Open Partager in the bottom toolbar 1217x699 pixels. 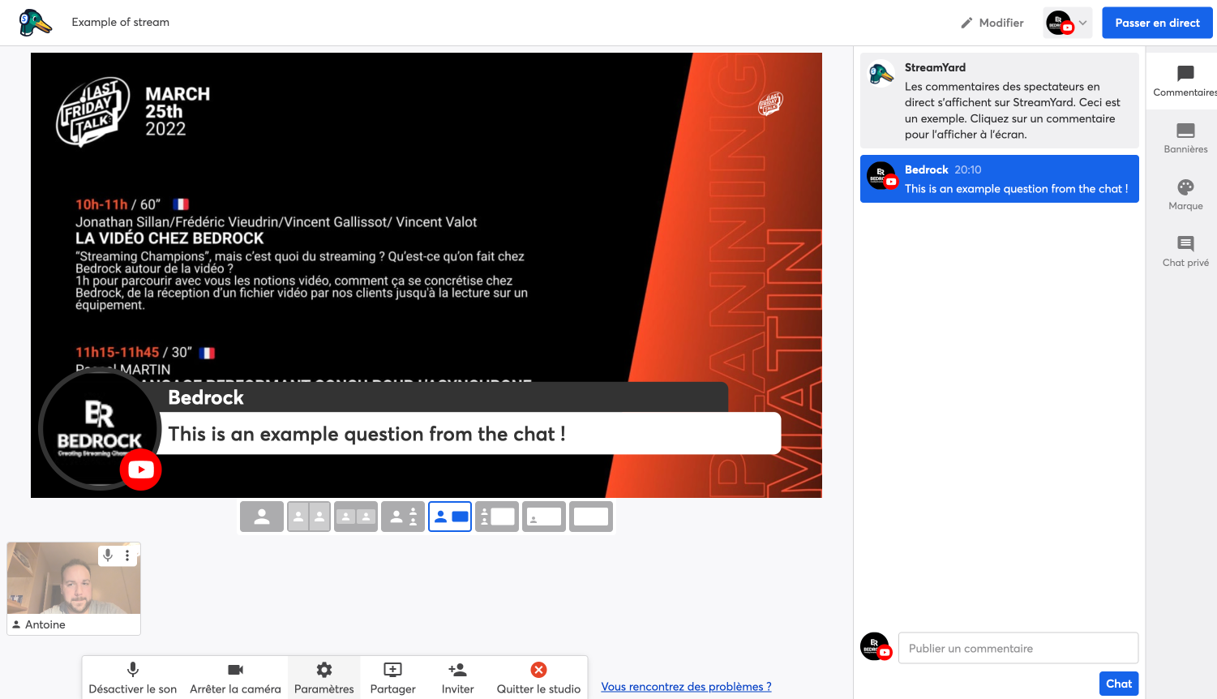click(x=392, y=677)
